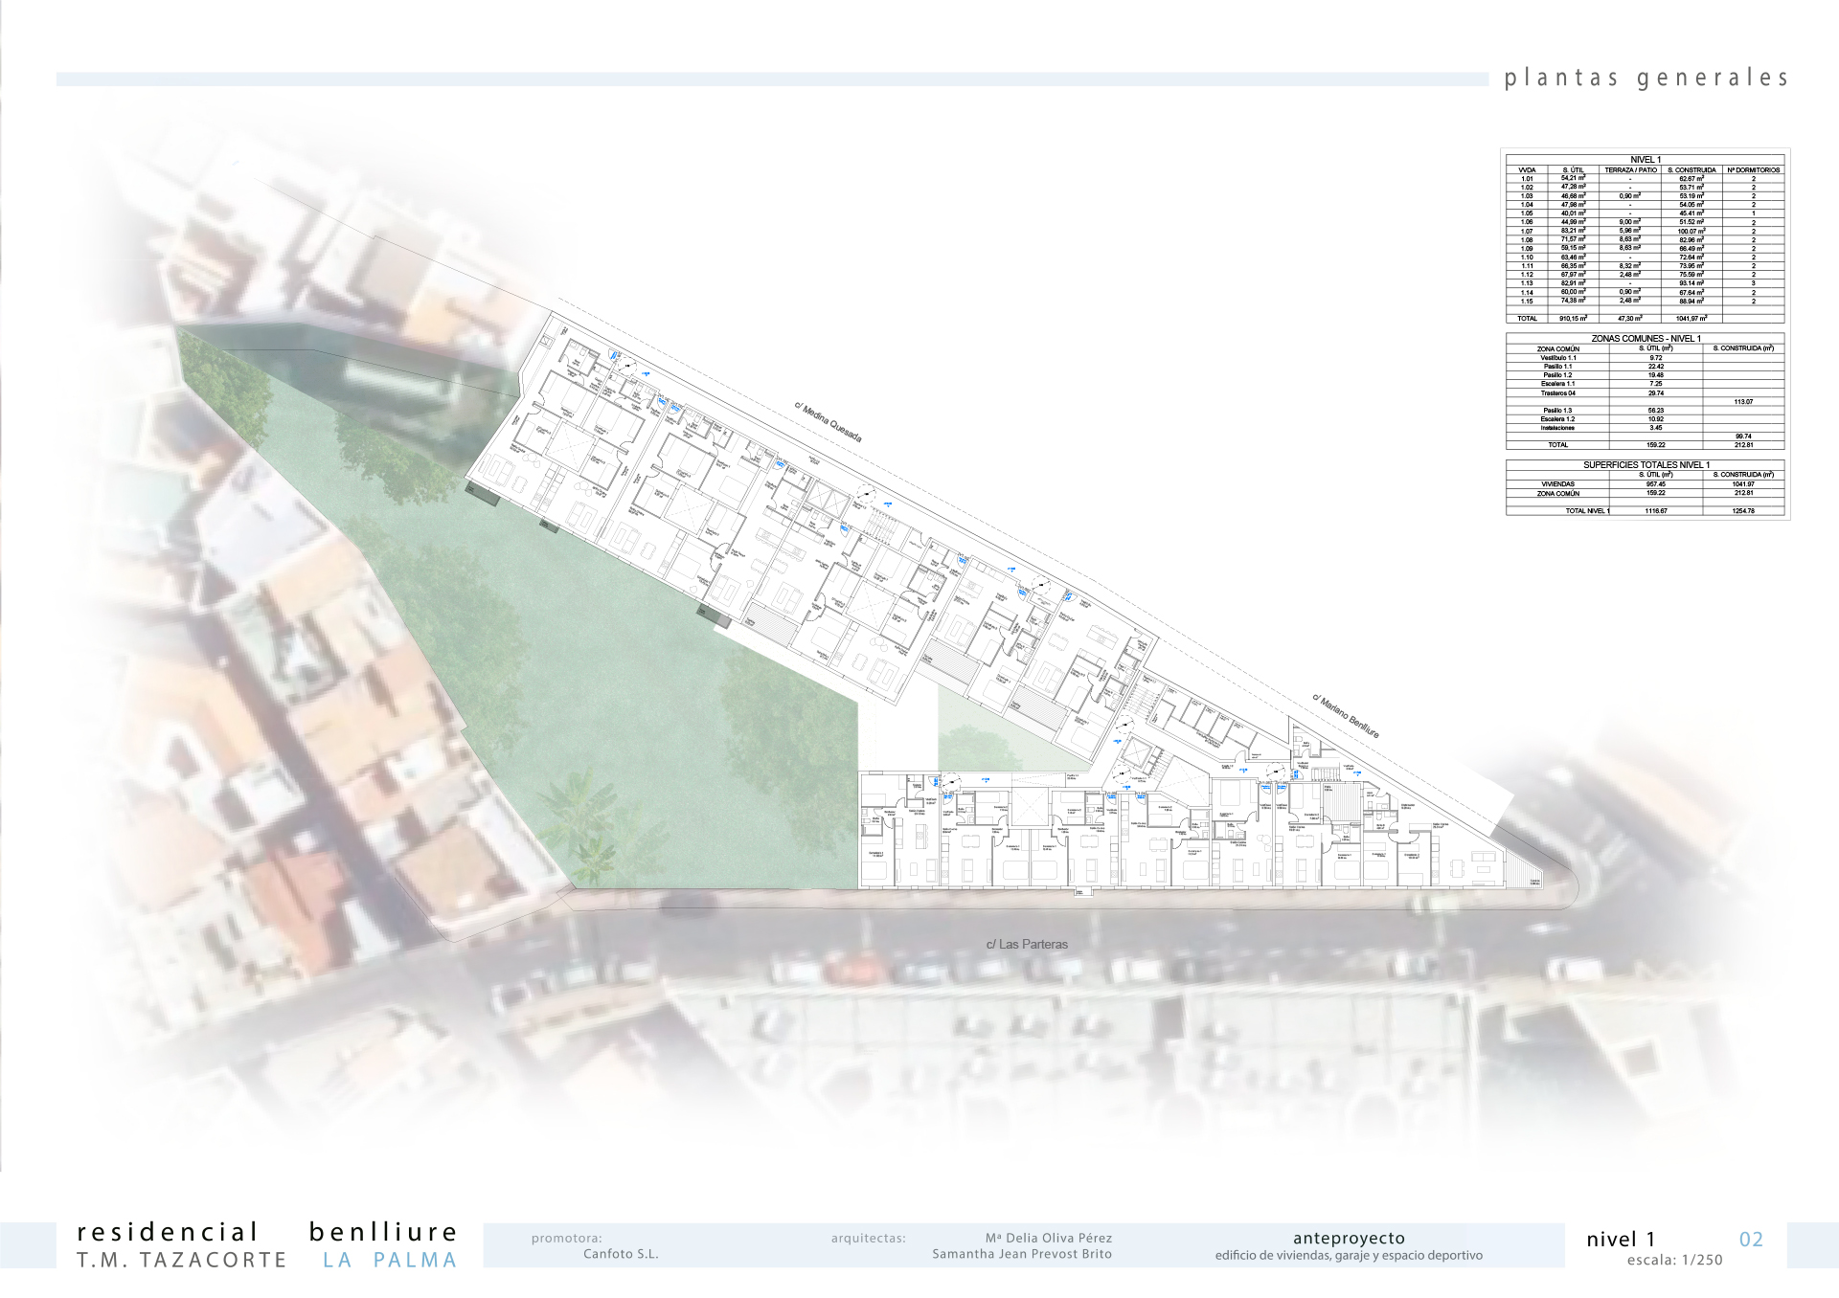Click the 'promotora:' label
The image size is (1839, 1298).
click(x=567, y=1239)
